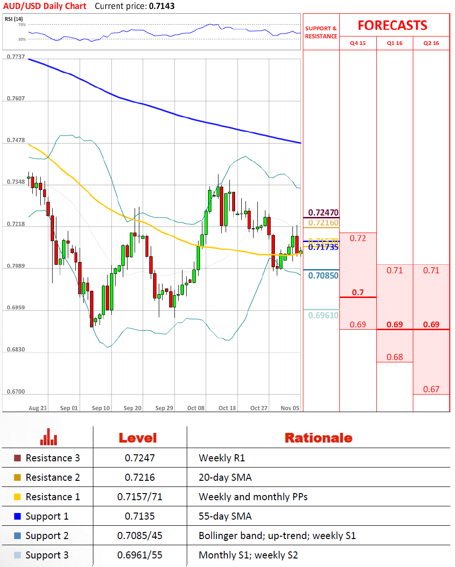
Task: Click the 'Resistance 1' row label
Action: pyautogui.click(x=53, y=497)
